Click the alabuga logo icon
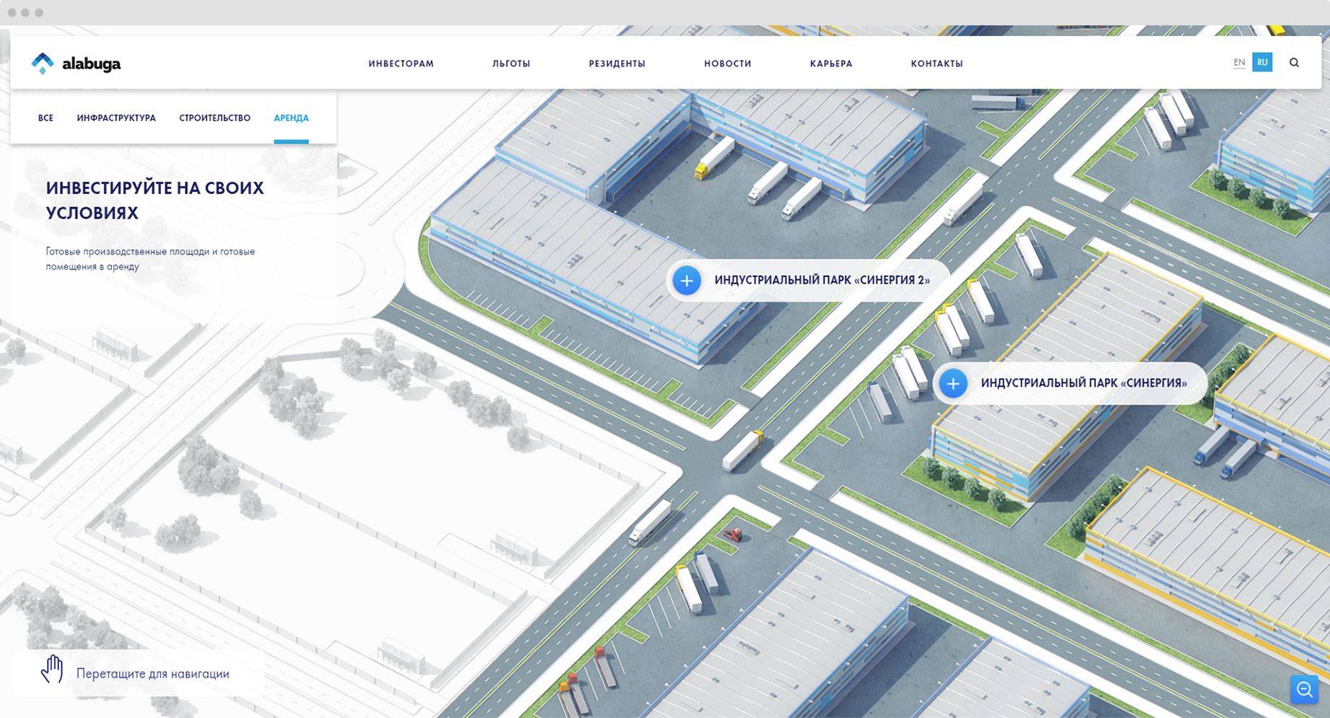 (x=43, y=64)
